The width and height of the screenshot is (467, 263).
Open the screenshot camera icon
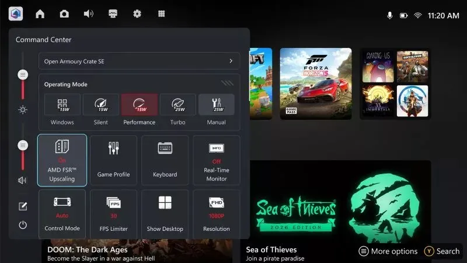click(x=64, y=13)
